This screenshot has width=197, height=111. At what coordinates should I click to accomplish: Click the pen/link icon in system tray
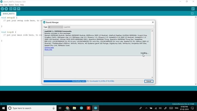tap(165, 108)
